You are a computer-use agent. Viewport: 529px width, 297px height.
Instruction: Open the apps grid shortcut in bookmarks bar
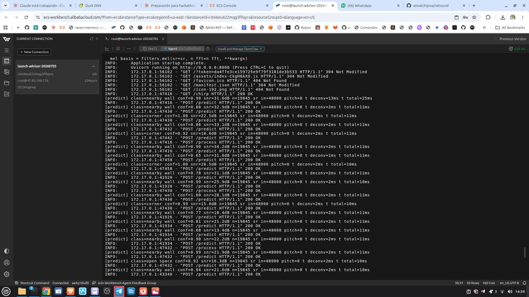pos(5,28)
